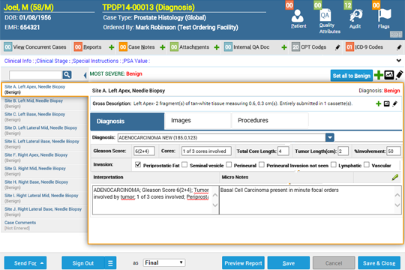Viewport: 405px width, 270px height.
Task: Click the Sign Out button
Action: (x=83, y=263)
